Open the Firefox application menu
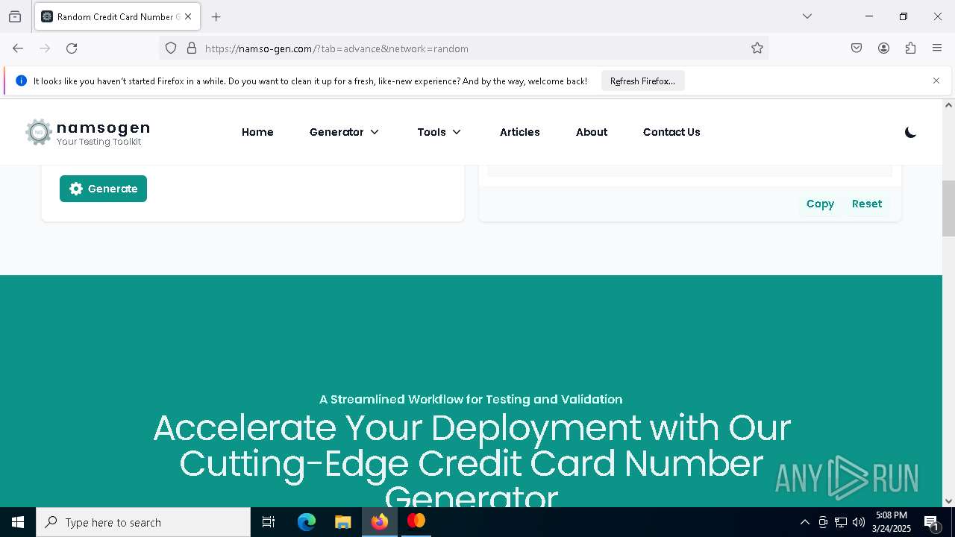 tap(937, 48)
